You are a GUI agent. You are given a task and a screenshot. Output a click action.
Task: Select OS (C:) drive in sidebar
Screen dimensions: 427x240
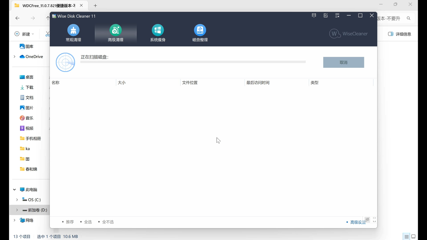click(x=31, y=200)
